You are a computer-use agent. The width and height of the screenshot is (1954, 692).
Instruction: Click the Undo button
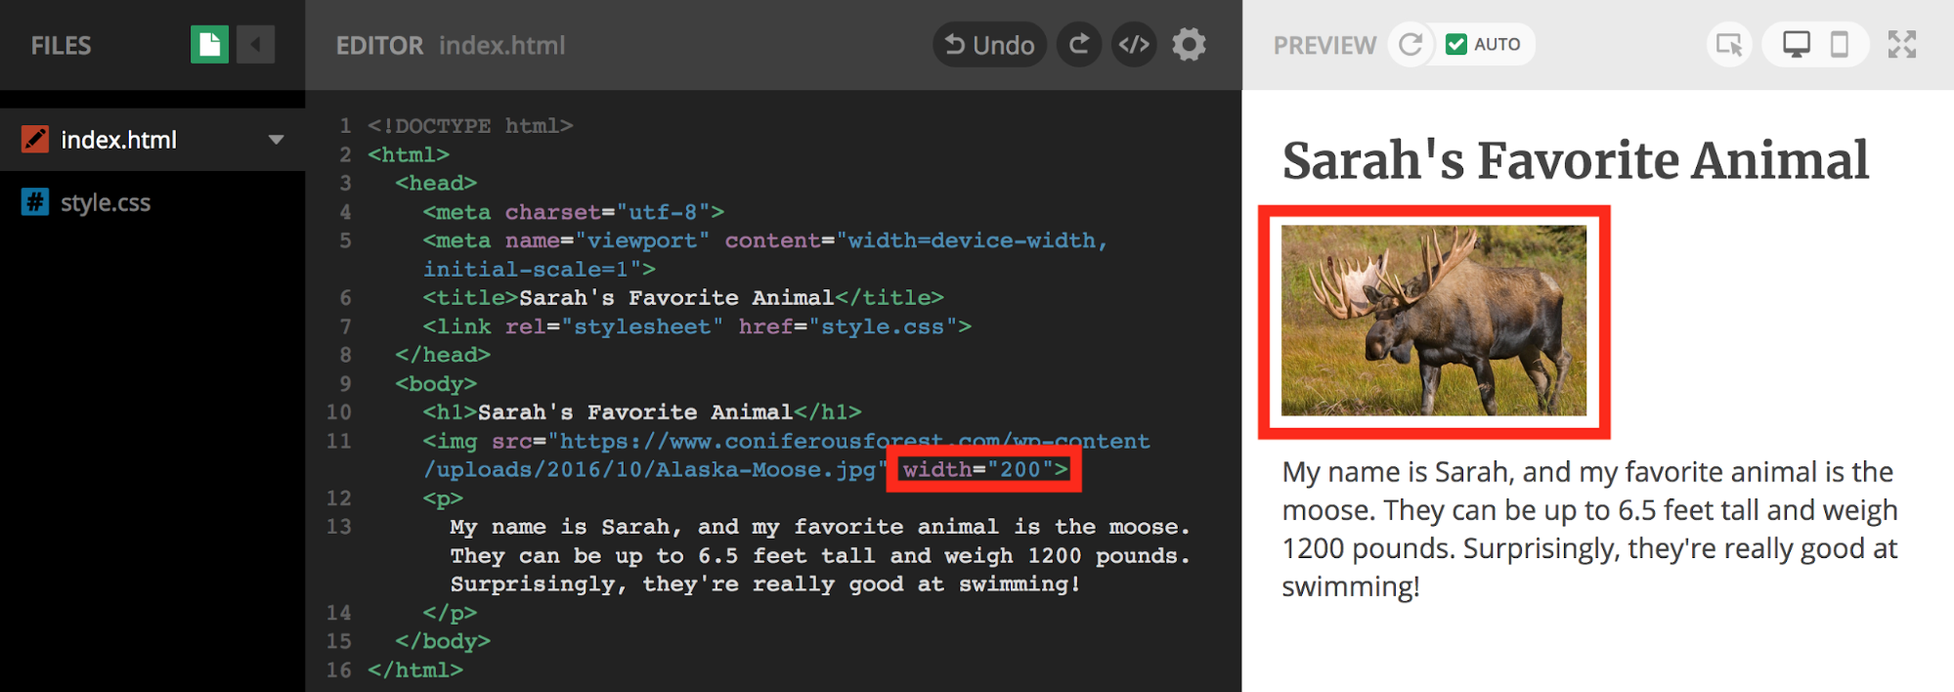989,45
